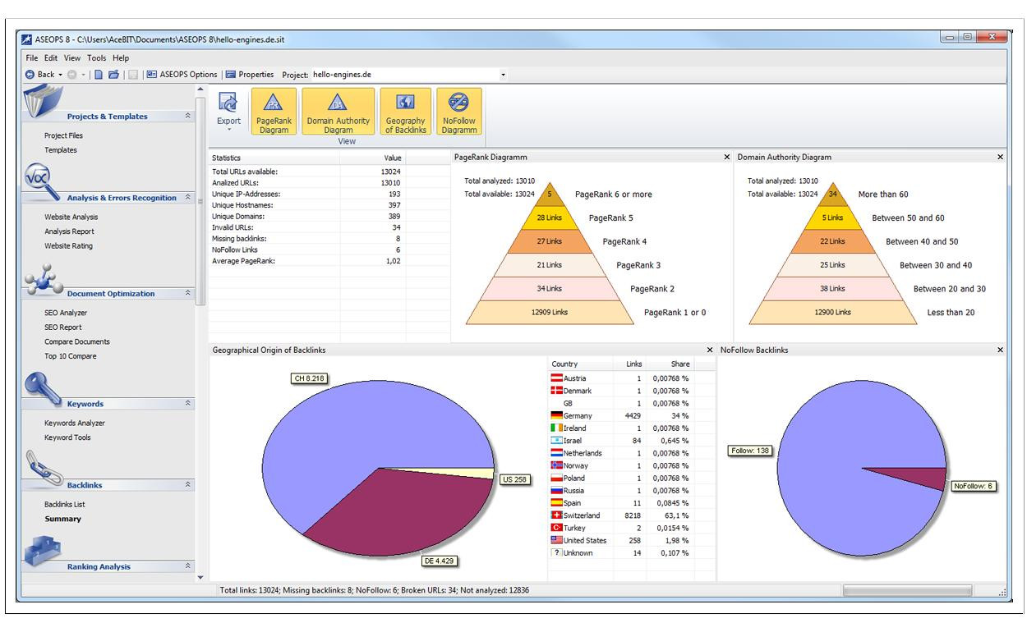The image size is (1027, 632).
Task: Select the Unknown country question-mark icon
Action: [556, 553]
